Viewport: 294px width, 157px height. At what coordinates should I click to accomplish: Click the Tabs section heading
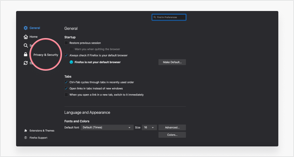pyautogui.click(x=68, y=77)
